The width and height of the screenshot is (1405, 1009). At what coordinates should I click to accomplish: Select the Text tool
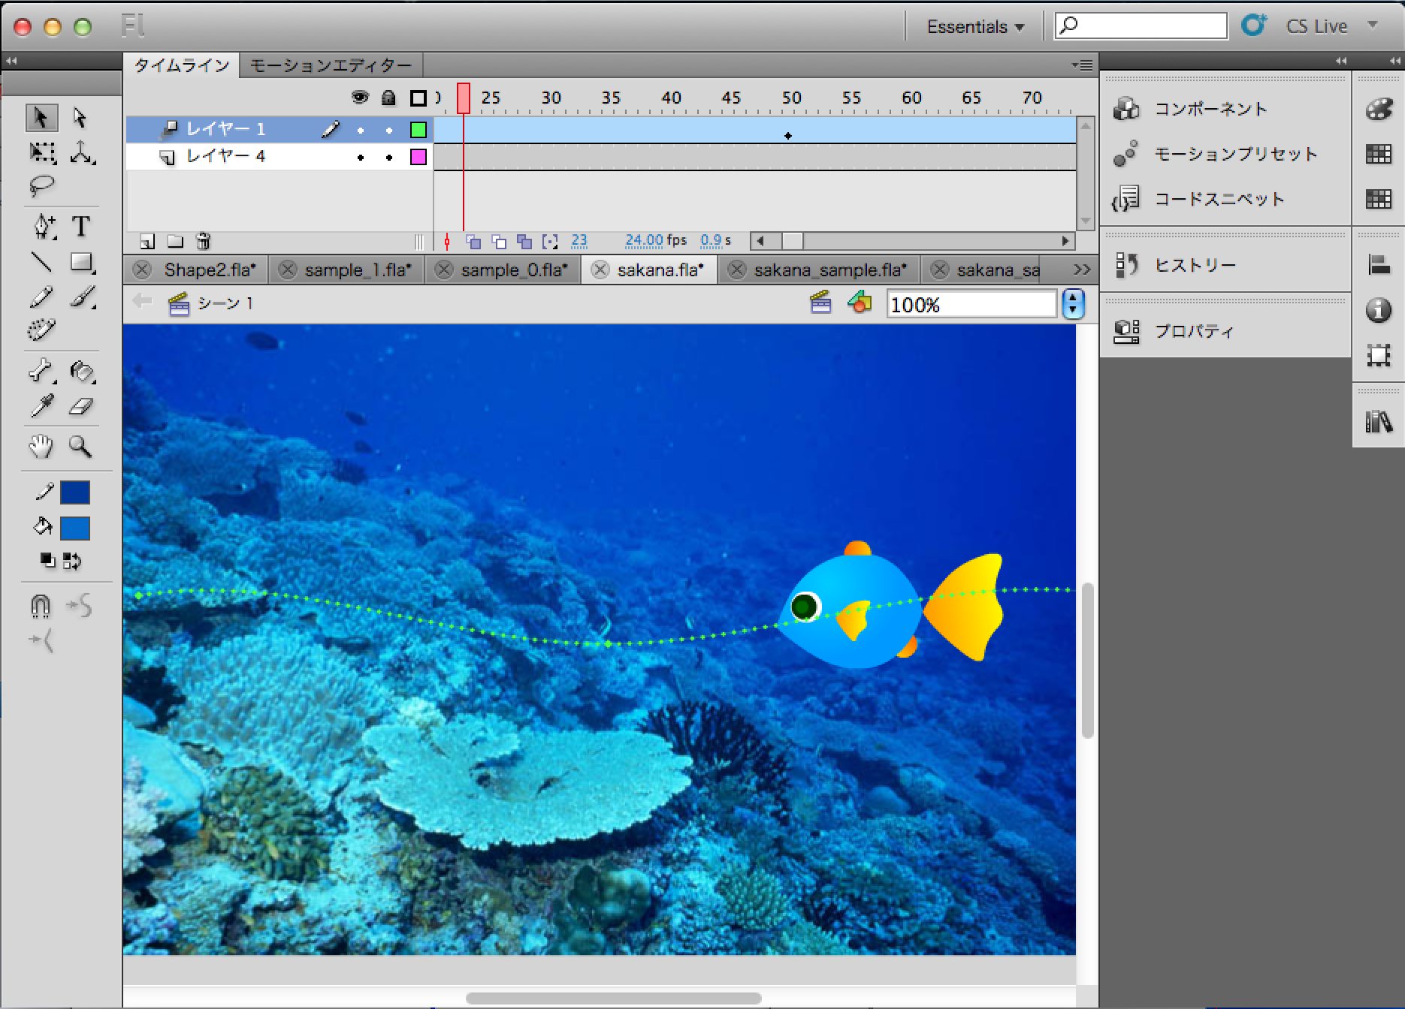tap(80, 226)
